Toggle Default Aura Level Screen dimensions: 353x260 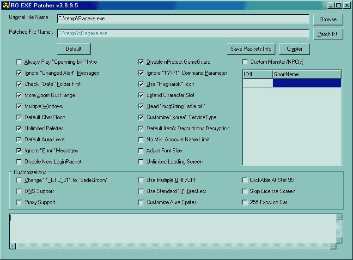coord(19,139)
